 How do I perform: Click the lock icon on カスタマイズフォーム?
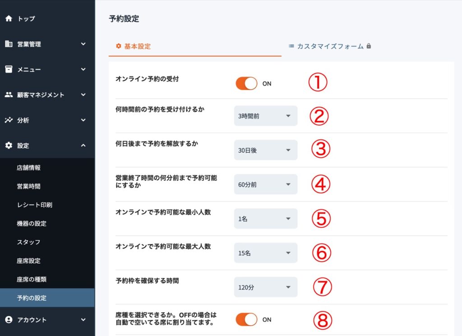(369, 46)
